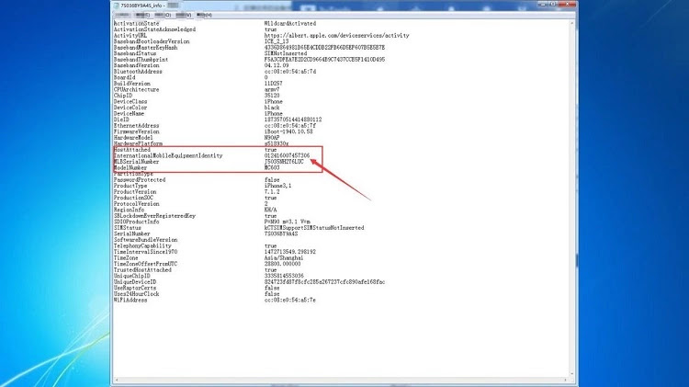Click the BasebandBootloaderVersion key
This screenshot has width=689, height=387.
click(x=152, y=41)
